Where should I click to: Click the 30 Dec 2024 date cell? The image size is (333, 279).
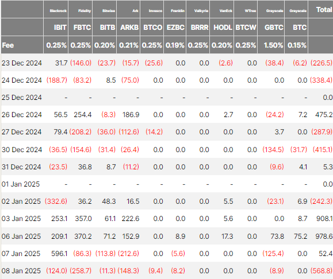tap(22, 149)
